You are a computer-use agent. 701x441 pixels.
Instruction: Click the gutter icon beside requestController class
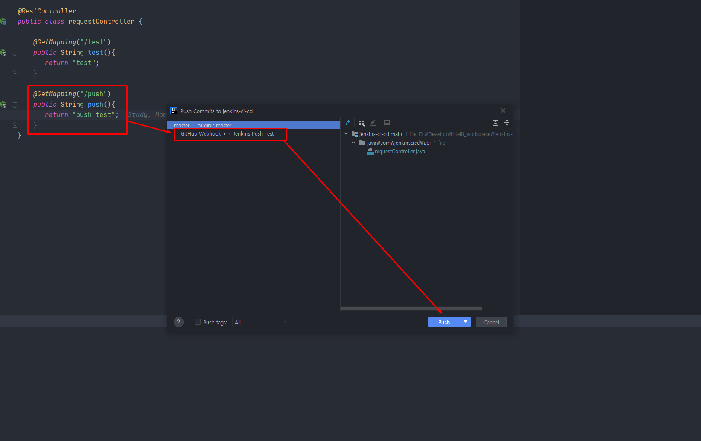click(3, 21)
